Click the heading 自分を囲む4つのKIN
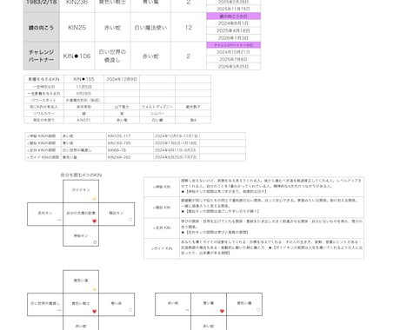 pyautogui.click(x=81, y=175)
